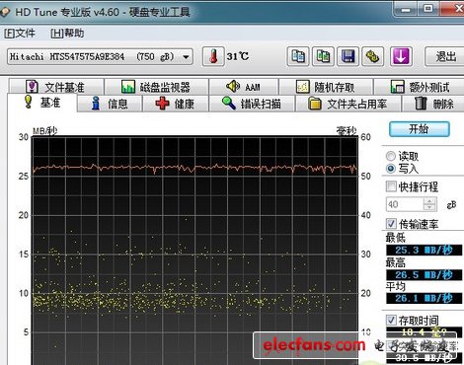Toggle the 传输速率 checkbox

click(x=391, y=224)
